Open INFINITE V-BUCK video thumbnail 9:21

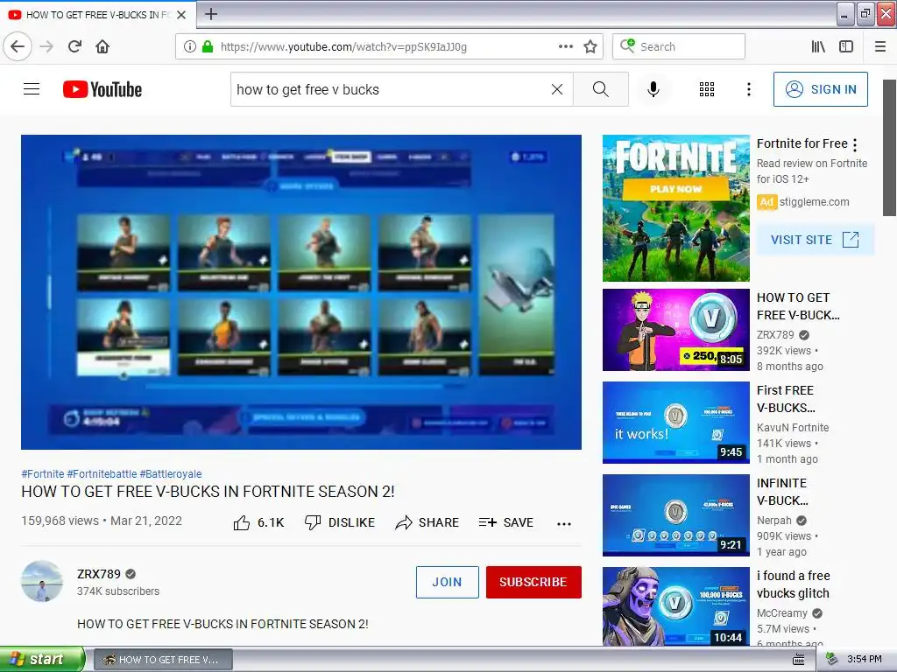click(x=676, y=514)
